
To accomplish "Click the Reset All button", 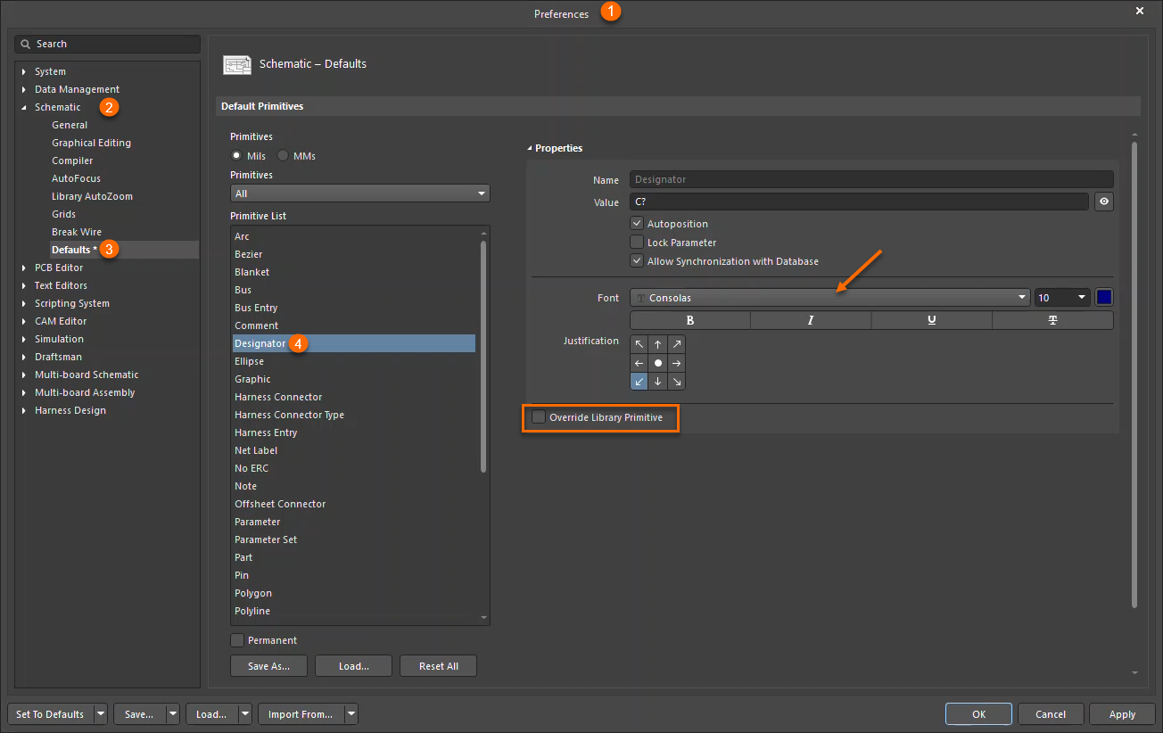I will (438, 666).
